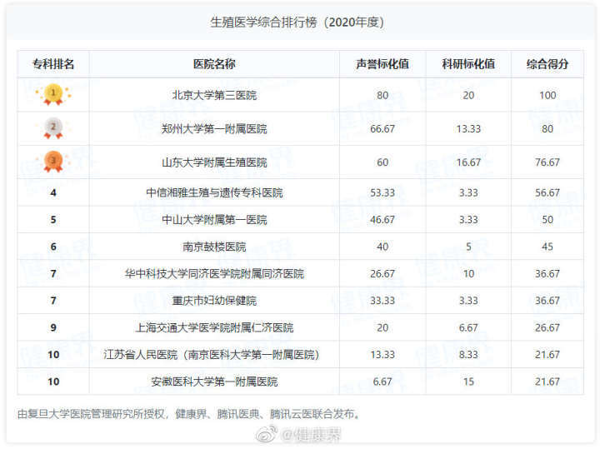The height and width of the screenshot is (449, 600).
Task: Click the 专科排名 column header
Action: pyautogui.click(x=53, y=64)
